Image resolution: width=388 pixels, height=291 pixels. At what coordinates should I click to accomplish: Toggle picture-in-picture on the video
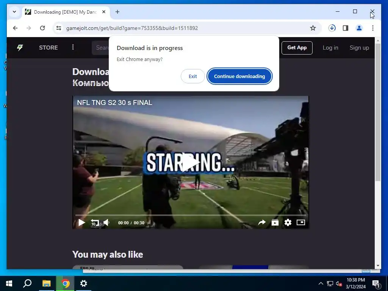(301, 222)
